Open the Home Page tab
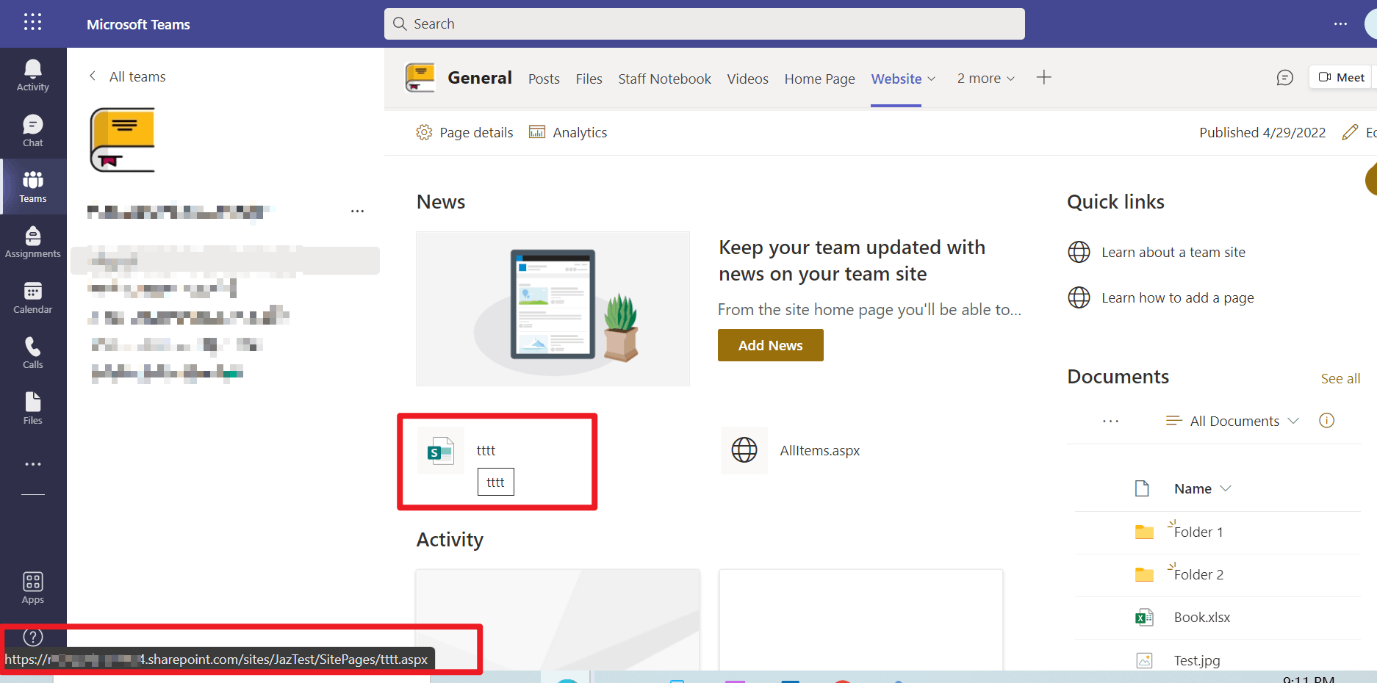The height and width of the screenshot is (683, 1377). point(819,79)
